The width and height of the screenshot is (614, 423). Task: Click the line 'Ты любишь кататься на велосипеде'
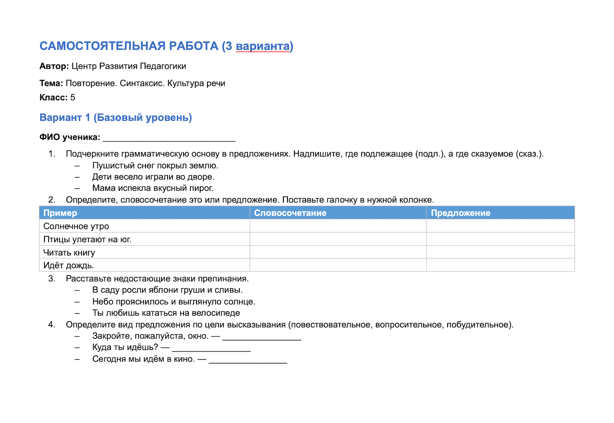(166, 313)
